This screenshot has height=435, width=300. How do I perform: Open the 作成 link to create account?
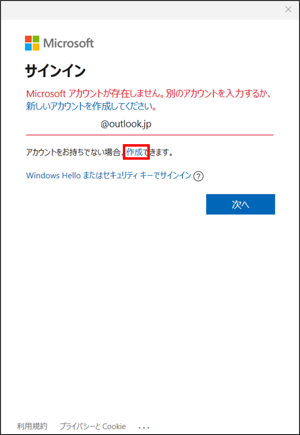click(135, 152)
